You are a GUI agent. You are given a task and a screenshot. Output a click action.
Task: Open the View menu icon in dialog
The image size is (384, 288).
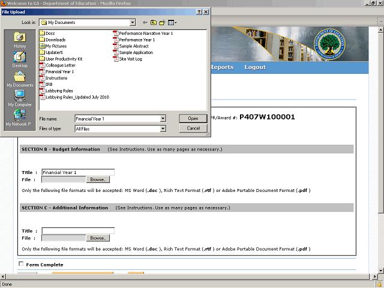pos(172,23)
